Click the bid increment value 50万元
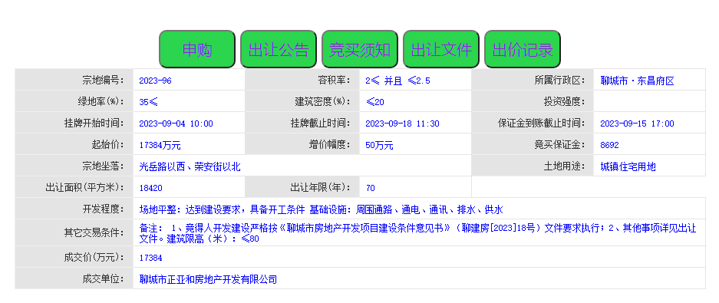719x303 pixels. 379,145
